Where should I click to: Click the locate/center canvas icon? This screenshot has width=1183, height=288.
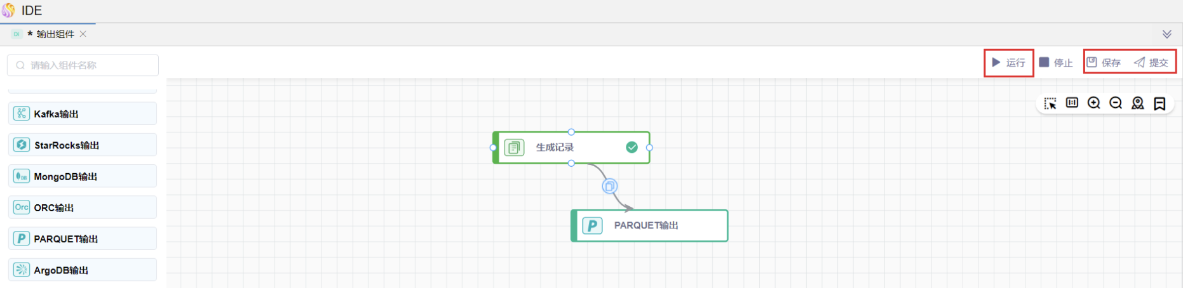tap(1138, 103)
